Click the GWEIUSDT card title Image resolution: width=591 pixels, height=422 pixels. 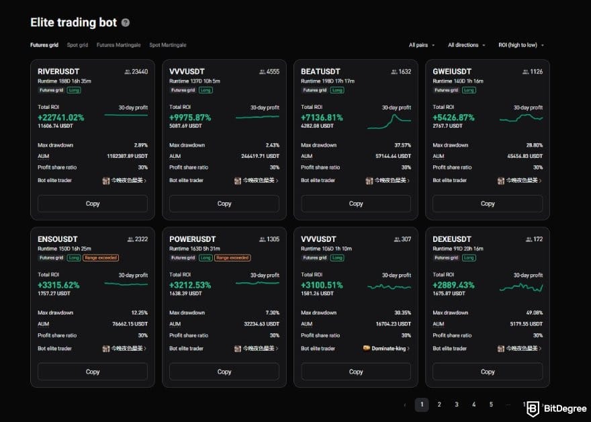click(452, 72)
